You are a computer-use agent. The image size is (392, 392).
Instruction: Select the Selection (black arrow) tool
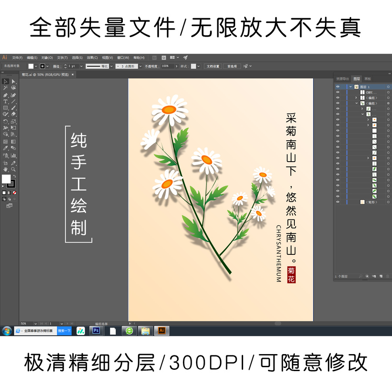[6, 81]
